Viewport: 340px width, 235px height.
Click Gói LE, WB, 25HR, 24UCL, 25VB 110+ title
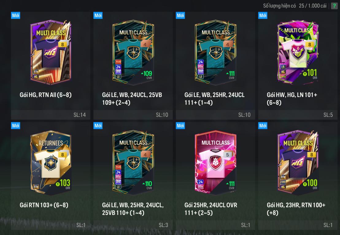[x=133, y=209]
